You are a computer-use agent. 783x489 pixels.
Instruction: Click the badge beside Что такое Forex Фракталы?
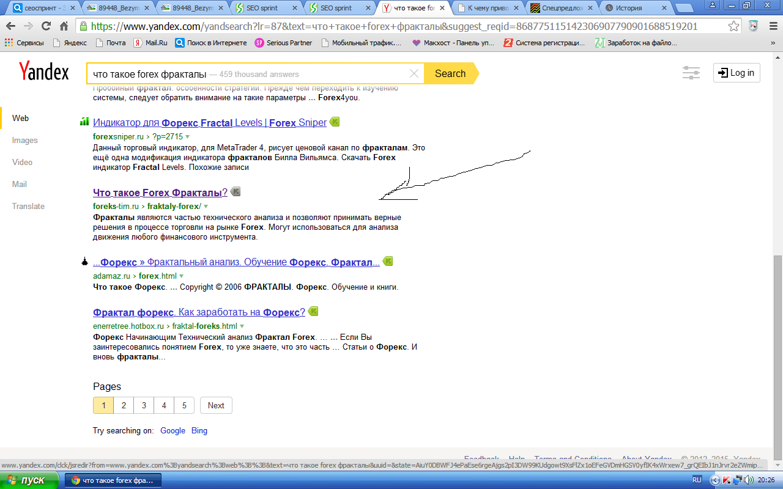pyautogui.click(x=236, y=192)
